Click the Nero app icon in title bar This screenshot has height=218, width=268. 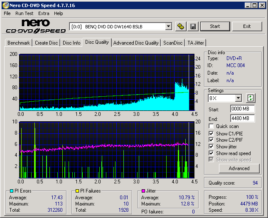(5, 5)
